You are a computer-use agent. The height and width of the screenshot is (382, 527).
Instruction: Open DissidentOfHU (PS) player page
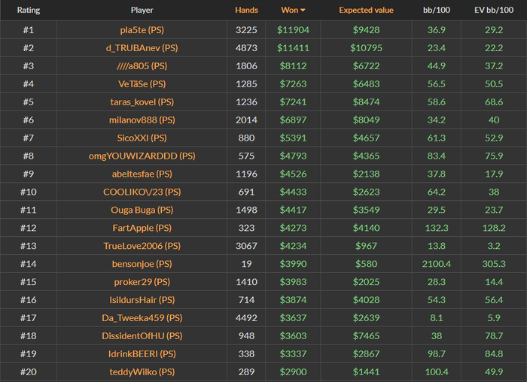(142, 336)
